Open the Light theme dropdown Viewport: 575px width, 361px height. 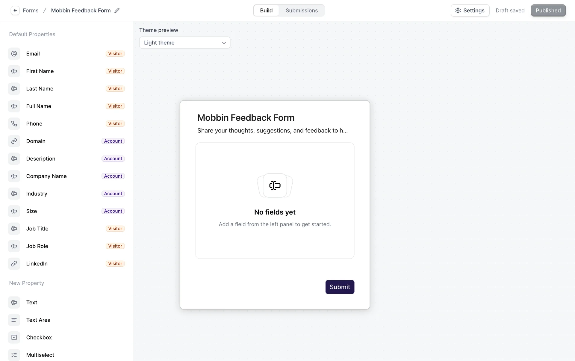pyautogui.click(x=184, y=43)
